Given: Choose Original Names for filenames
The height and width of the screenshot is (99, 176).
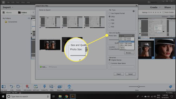Looking at the screenshot, I should [x=110, y=60].
